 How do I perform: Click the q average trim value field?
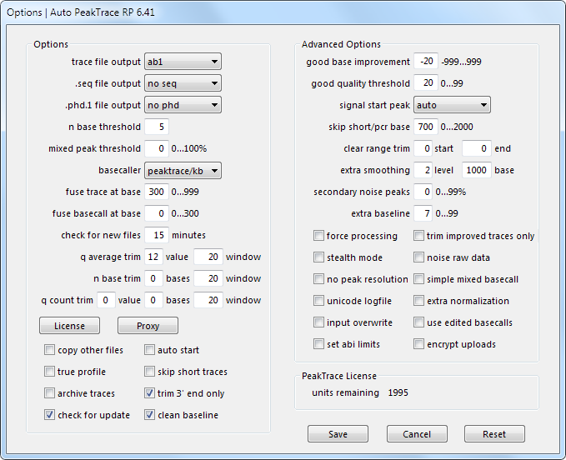click(153, 257)
